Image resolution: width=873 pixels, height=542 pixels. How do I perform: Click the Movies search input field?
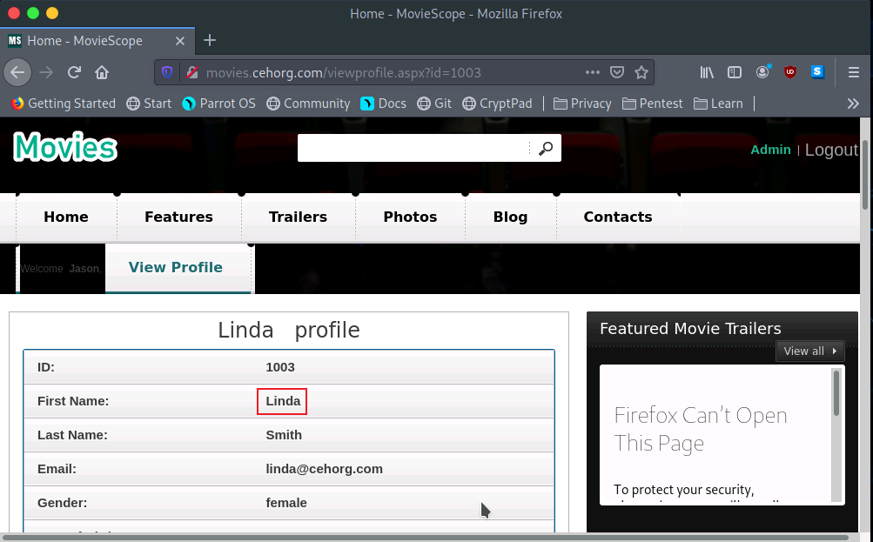(x=413, y=149)
